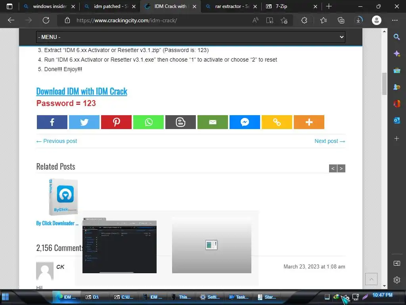406x305 pixels.
Task: Click Download IDM with IDM Crack link
Action: (82, 91)
